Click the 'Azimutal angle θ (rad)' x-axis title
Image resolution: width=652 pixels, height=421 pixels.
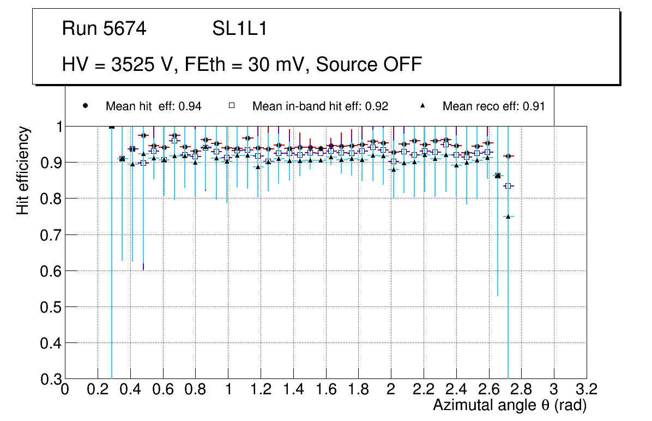(509, 406)
